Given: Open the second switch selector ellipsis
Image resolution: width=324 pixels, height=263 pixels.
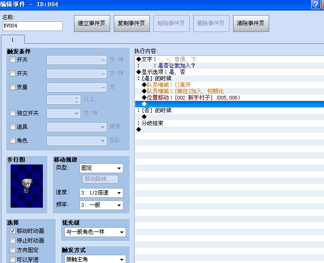Looking at the screenshot, I should click(103, 74).
